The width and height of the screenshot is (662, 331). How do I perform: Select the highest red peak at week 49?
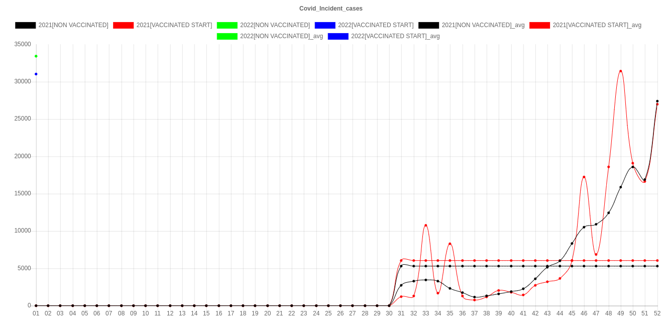(x=621, y=71)
